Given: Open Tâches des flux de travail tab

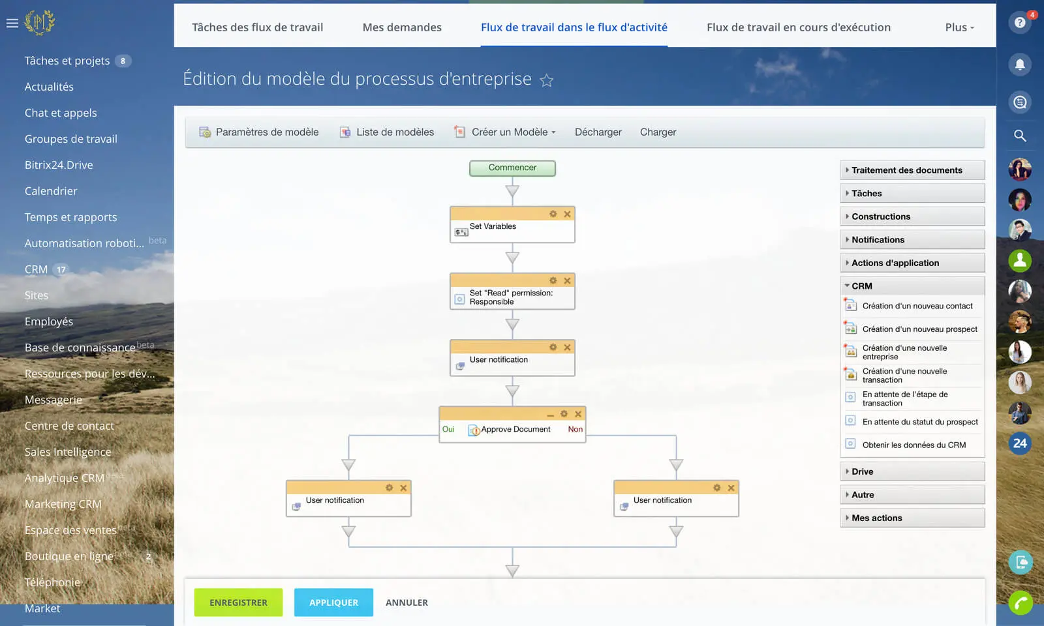Looking at the screenshot, I should pyautogui.click(x=257, y=27).
